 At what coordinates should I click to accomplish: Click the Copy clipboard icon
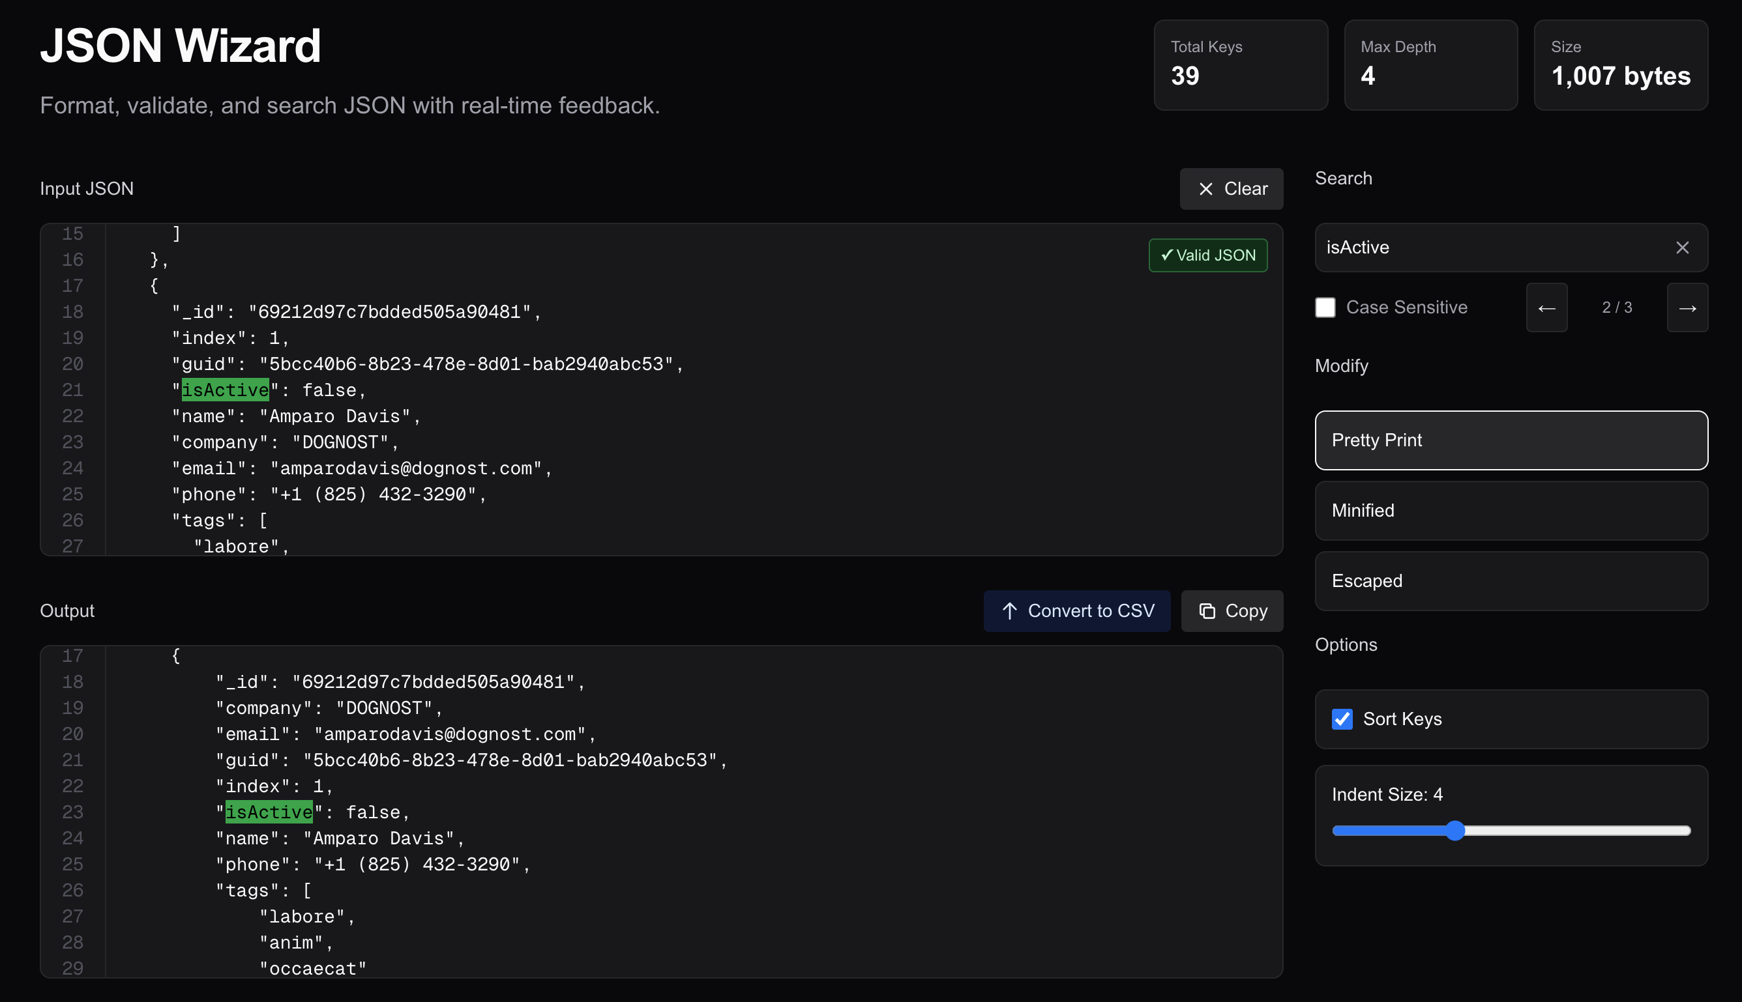click(x=1207, y=611)
